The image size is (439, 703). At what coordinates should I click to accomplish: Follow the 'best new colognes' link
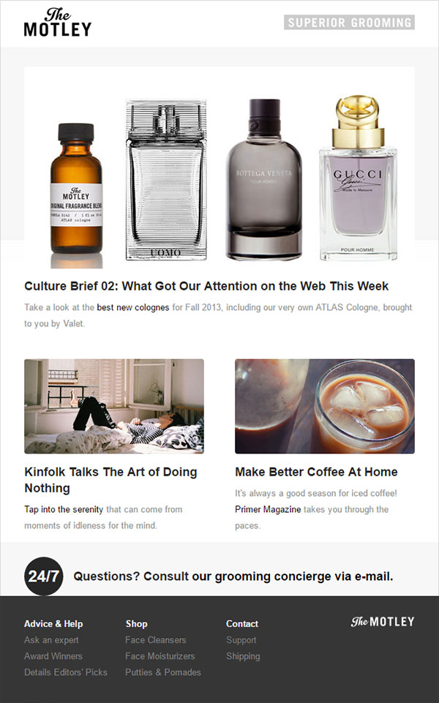(x=132, y=307)
